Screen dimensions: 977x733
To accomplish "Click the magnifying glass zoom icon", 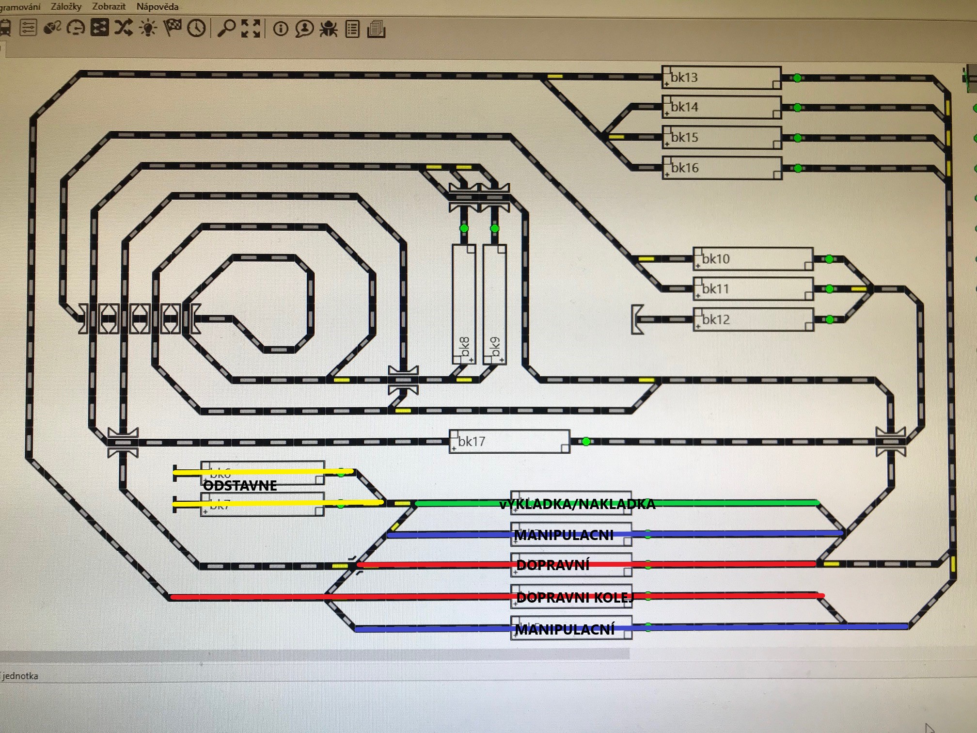I will [226, 29].
